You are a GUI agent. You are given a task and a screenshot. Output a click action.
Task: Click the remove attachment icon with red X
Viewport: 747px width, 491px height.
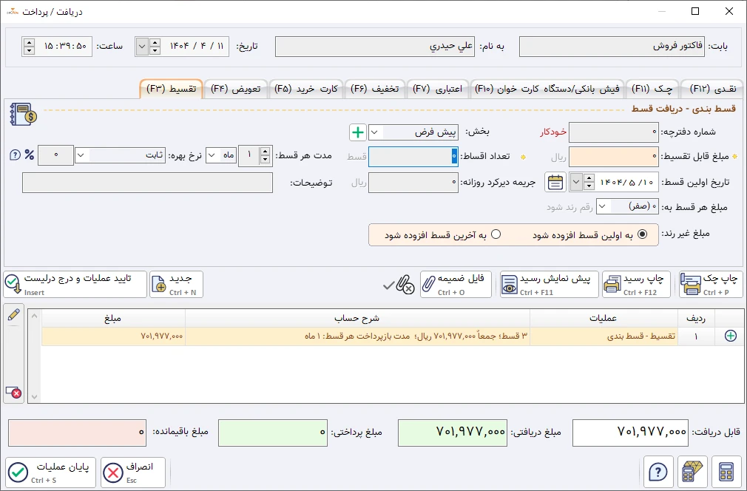coord(404,286)
